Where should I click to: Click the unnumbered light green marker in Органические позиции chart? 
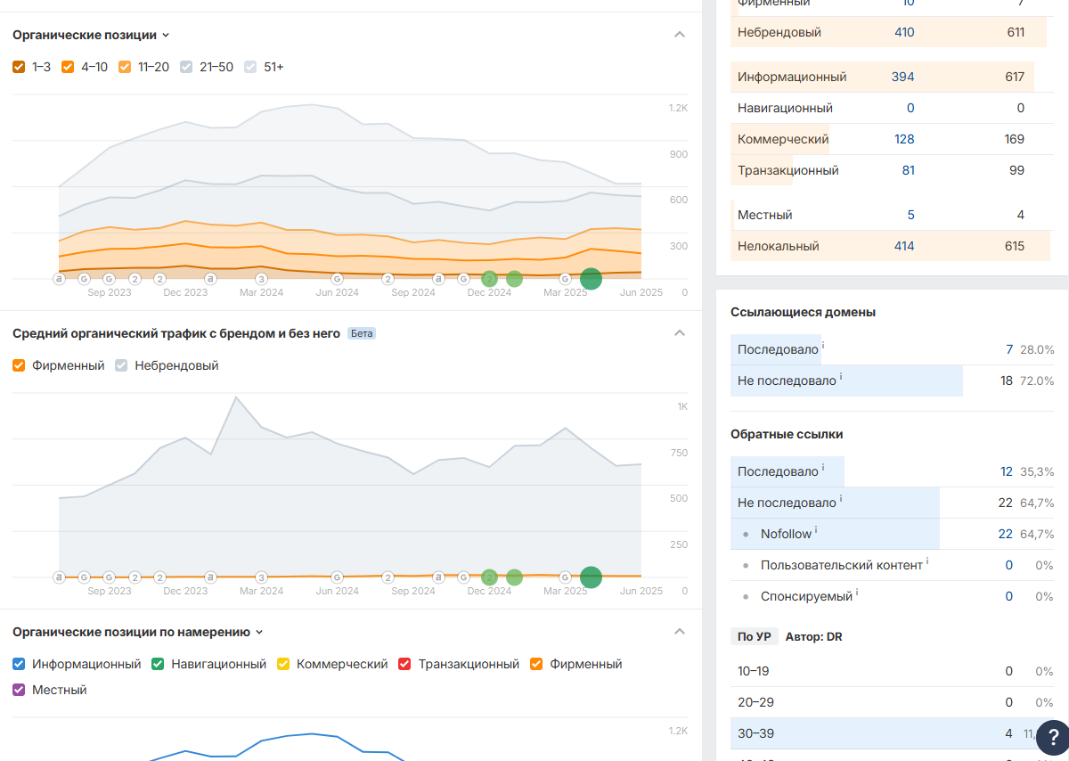pos(514,279)
